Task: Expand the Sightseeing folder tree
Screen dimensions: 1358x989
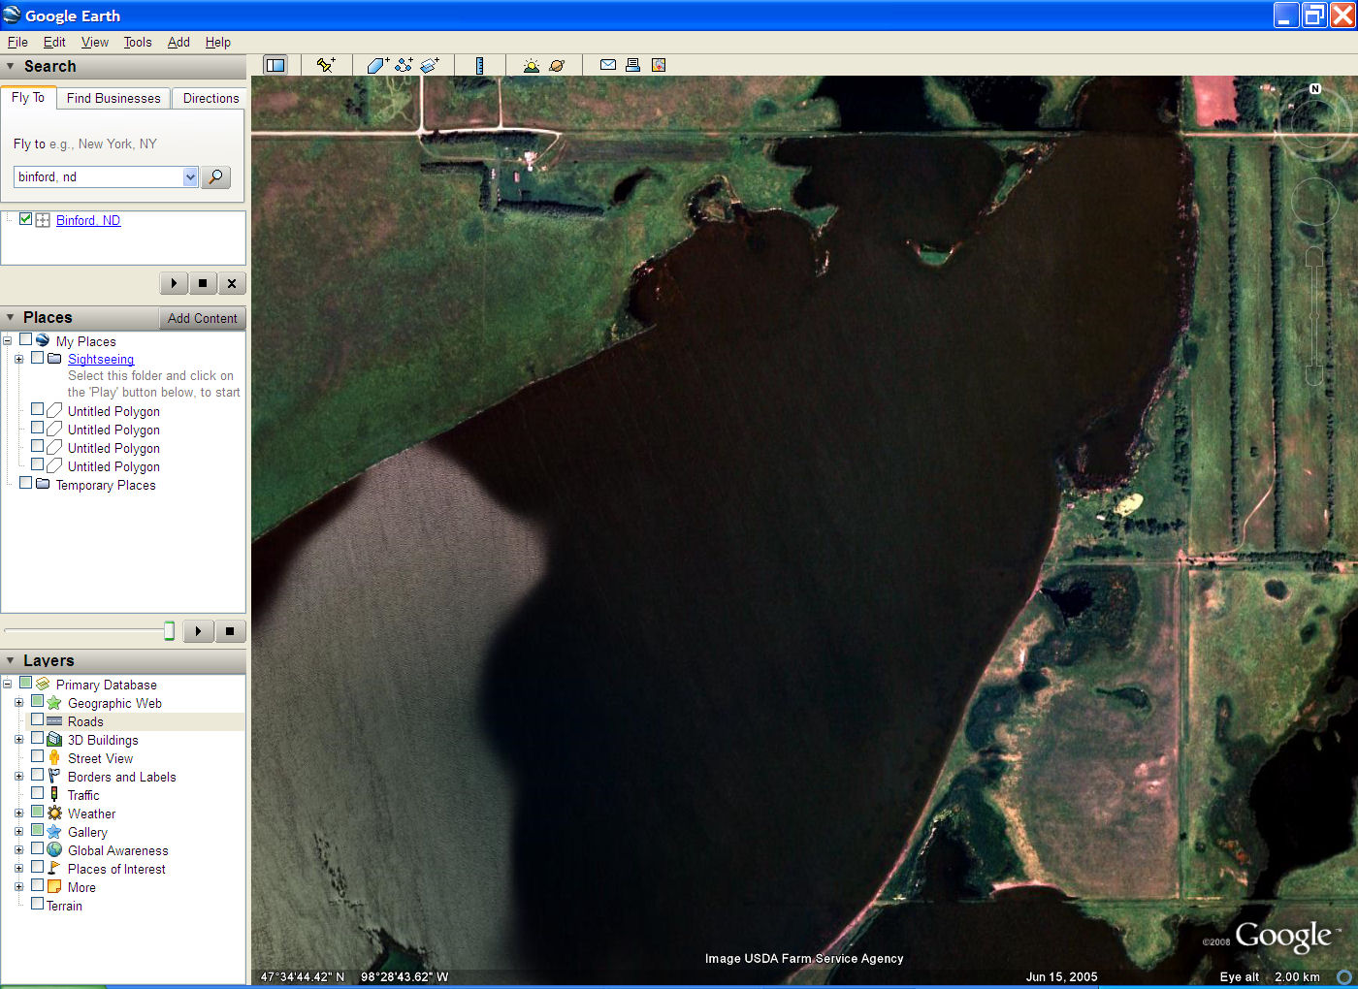Action: pos(18,359)
